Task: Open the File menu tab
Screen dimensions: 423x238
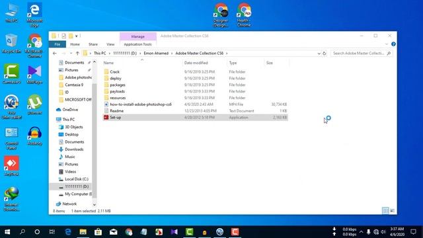Action: pos(58,44)
